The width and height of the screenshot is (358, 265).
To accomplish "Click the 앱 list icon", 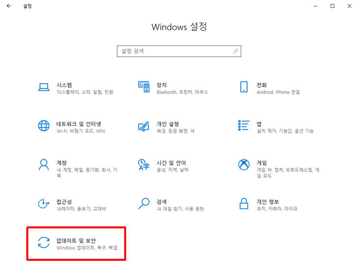I will [243, 125].
